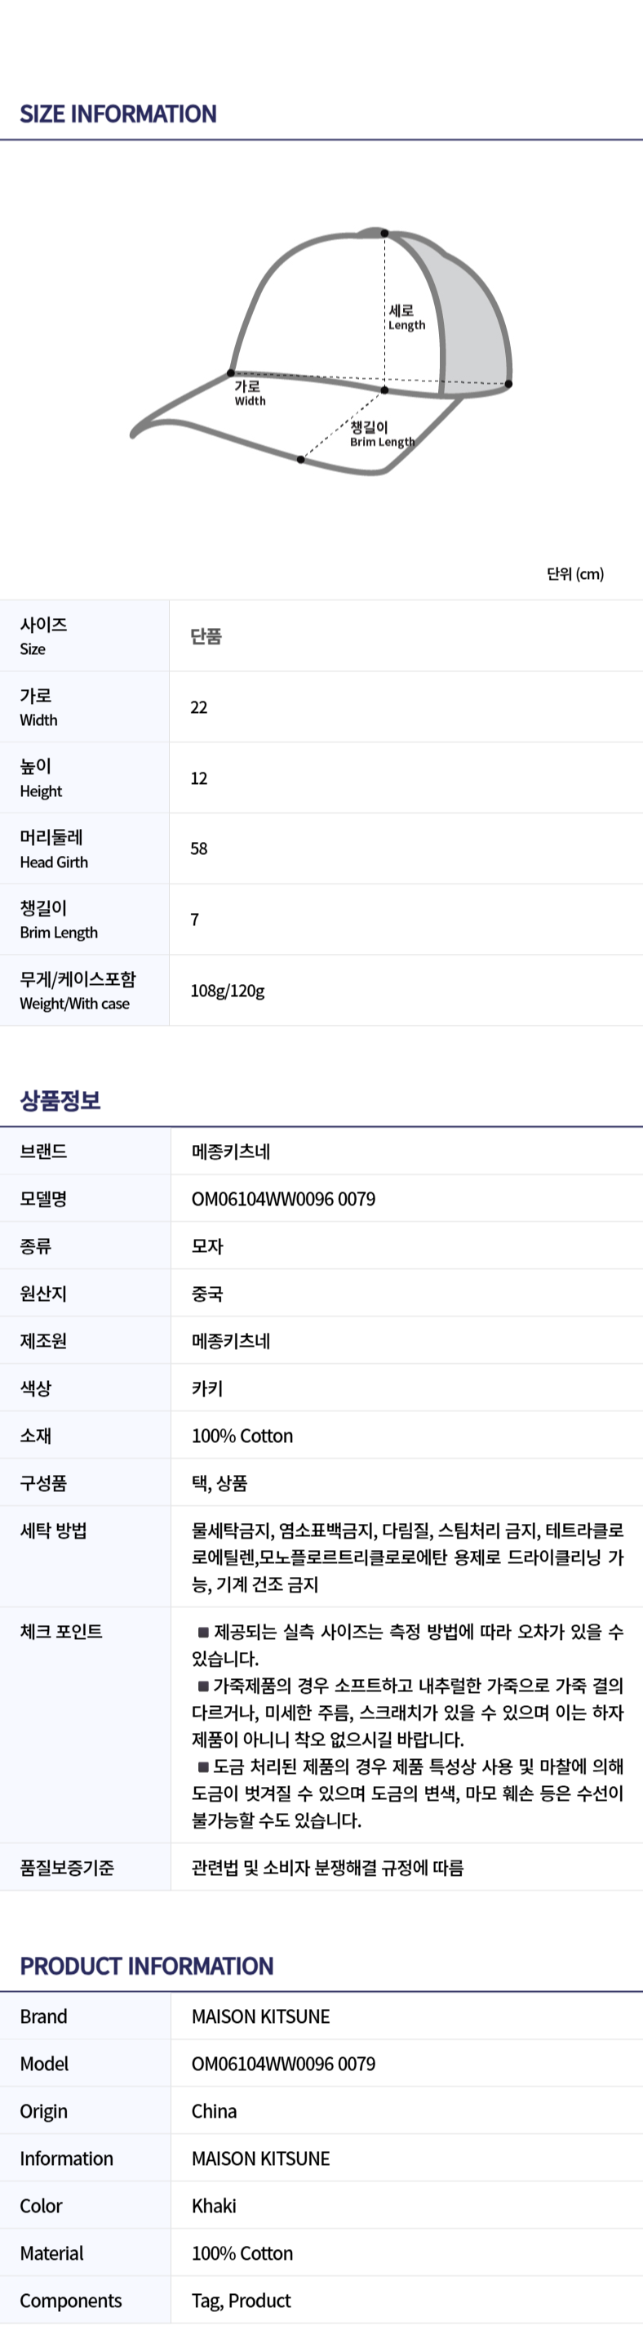This screenshot has width=643, height=2339.
Task: Click the Head Girth value 58
Action: (198, 849)
